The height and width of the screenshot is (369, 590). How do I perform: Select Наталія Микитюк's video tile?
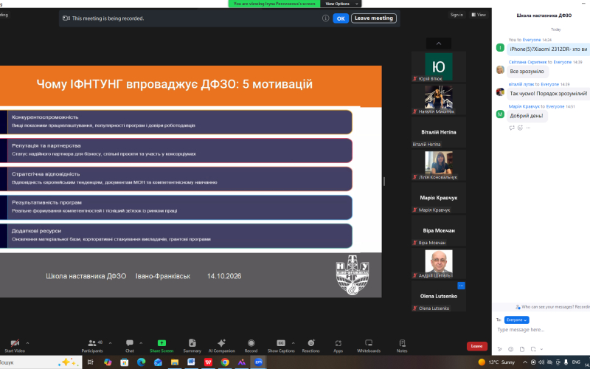438,100
